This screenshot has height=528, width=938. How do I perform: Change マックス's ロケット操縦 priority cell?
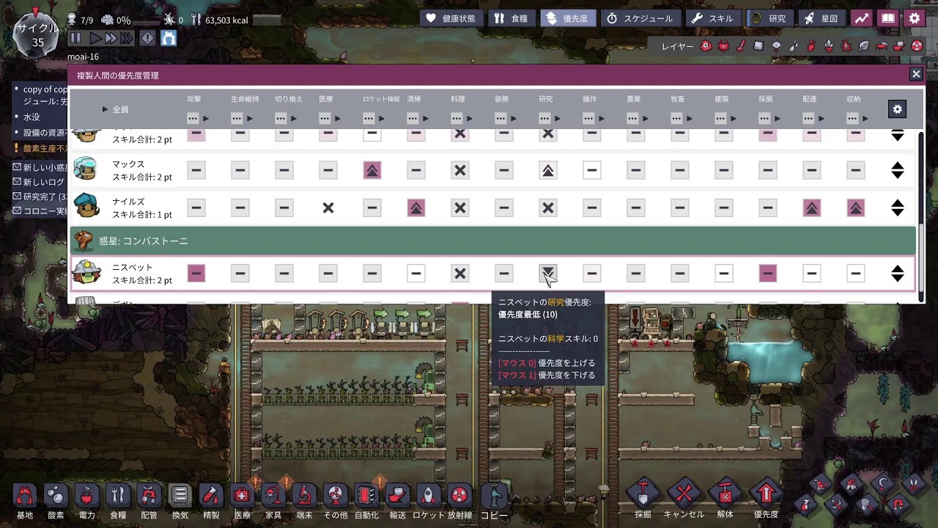[x=372, y=170]
